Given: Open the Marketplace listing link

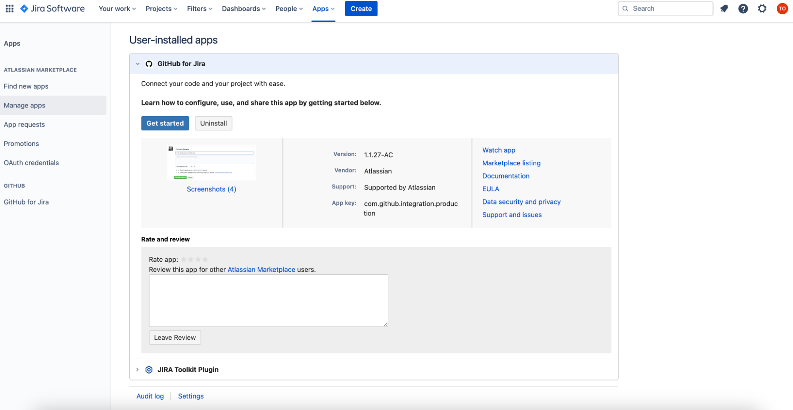Looking at the screenshot, I should [511, 163].
